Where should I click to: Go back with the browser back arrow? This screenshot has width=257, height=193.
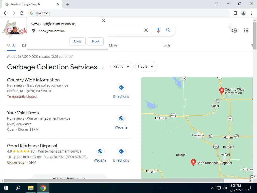(6, 13)
